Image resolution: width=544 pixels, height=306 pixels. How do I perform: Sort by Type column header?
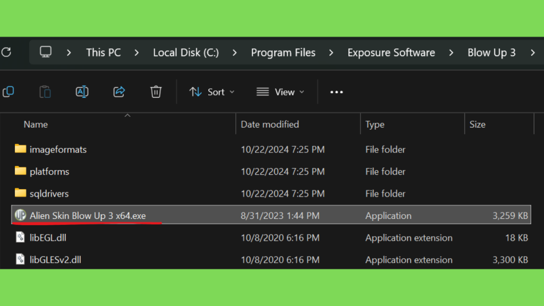pos(375,124)
